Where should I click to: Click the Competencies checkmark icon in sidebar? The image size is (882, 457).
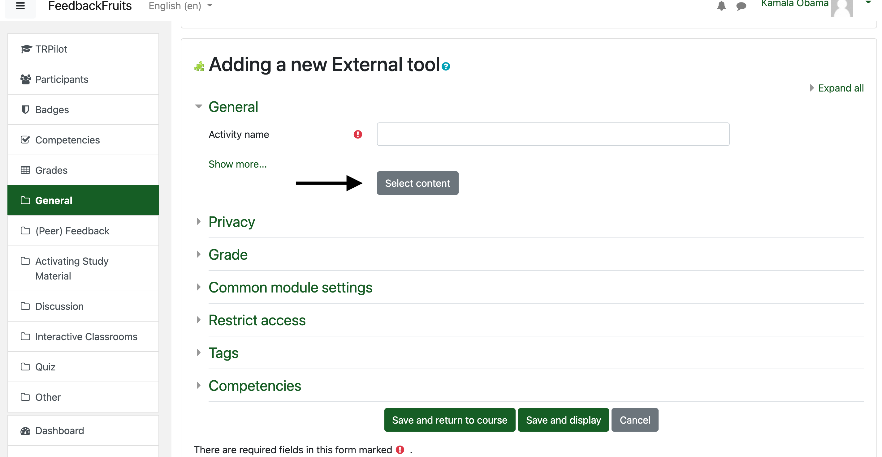tap(25, 139)
